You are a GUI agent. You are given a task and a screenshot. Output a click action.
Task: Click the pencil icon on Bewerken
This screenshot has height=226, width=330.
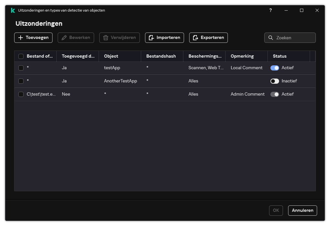click(64, 38)
